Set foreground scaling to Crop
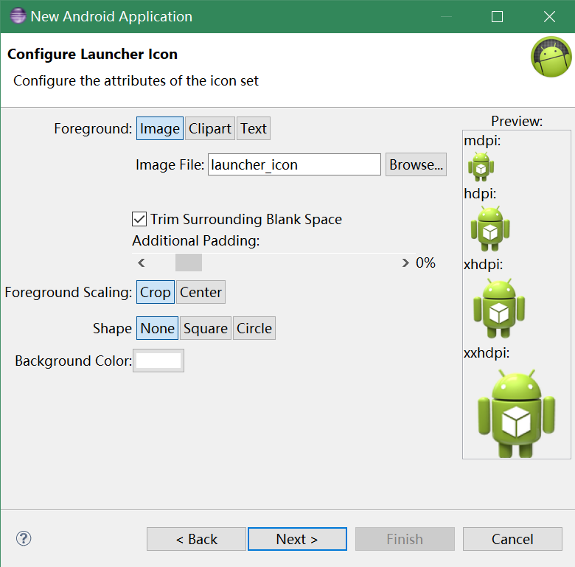This screenshot has width=575, height=567. point(156,292)
